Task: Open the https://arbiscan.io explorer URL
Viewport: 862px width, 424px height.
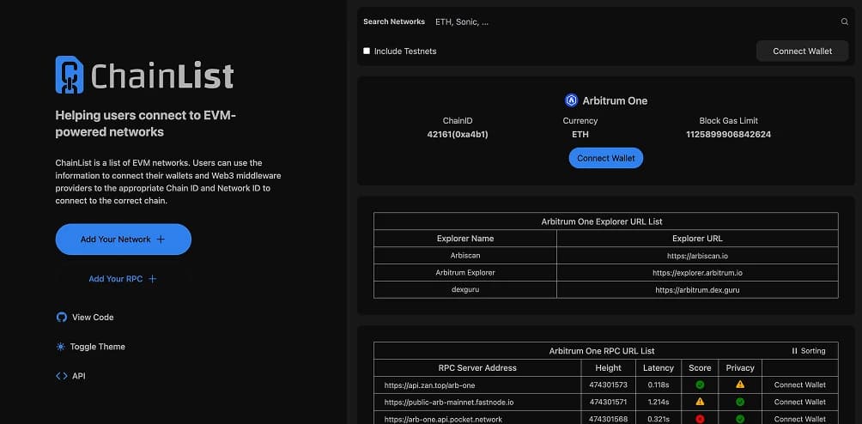Action: pos(697,256)
